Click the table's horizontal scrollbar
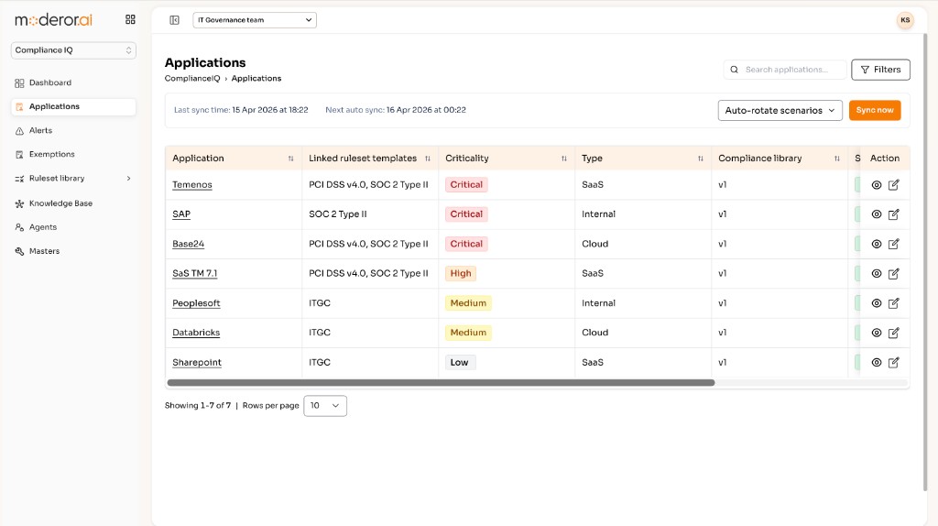938x526 pixels. click(x=441, y=382)
